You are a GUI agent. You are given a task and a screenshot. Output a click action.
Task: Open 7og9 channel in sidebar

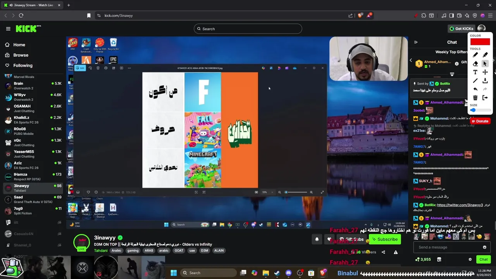pyautogui.click(x=33, y=211)
